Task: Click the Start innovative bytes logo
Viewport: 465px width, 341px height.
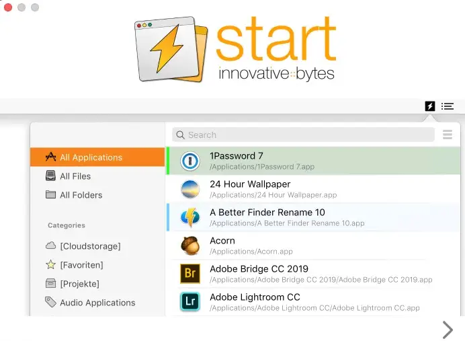Action: coord(235,49)
